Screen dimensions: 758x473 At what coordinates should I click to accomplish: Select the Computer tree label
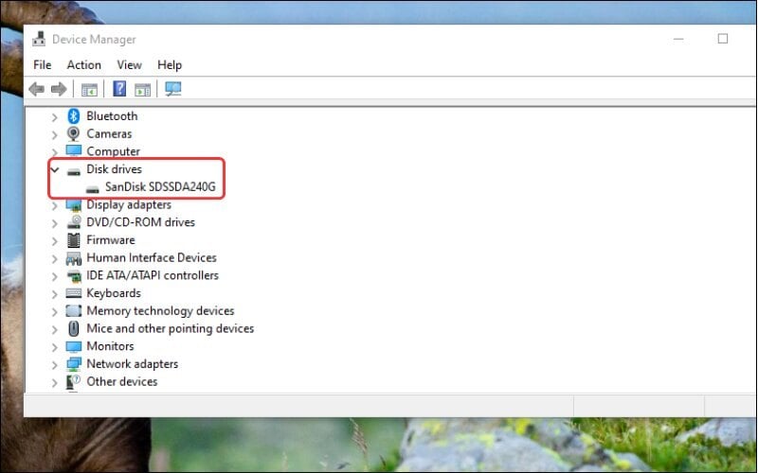click(x=113, y=151)
